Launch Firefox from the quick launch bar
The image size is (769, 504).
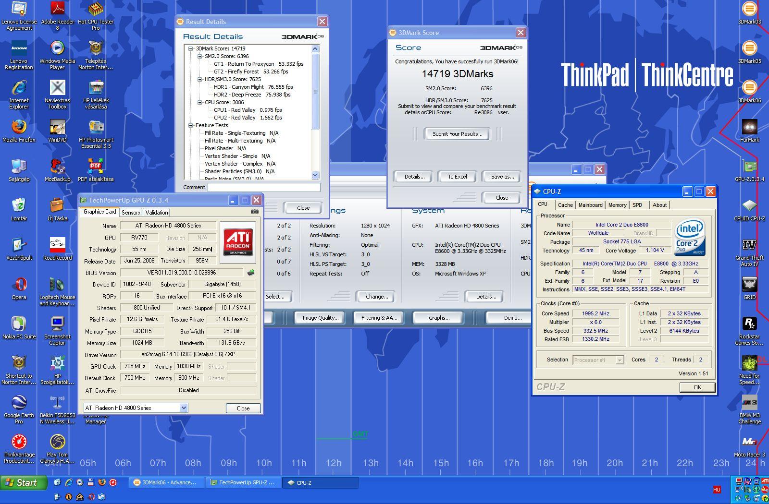click(x=102, y=482)
